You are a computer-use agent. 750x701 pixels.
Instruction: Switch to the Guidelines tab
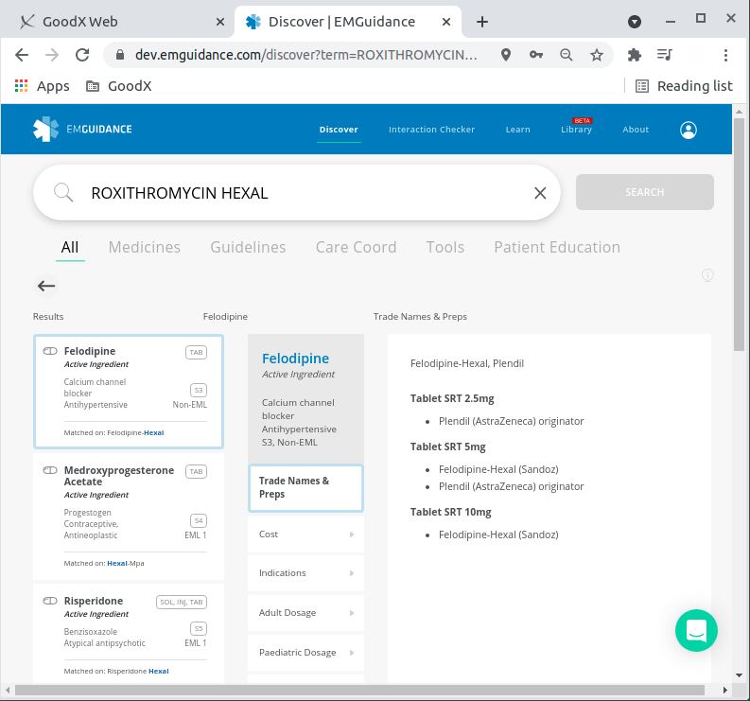click(x=248, y=247)
